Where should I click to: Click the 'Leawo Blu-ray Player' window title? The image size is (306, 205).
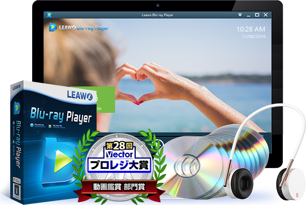[x=157, y=15]
